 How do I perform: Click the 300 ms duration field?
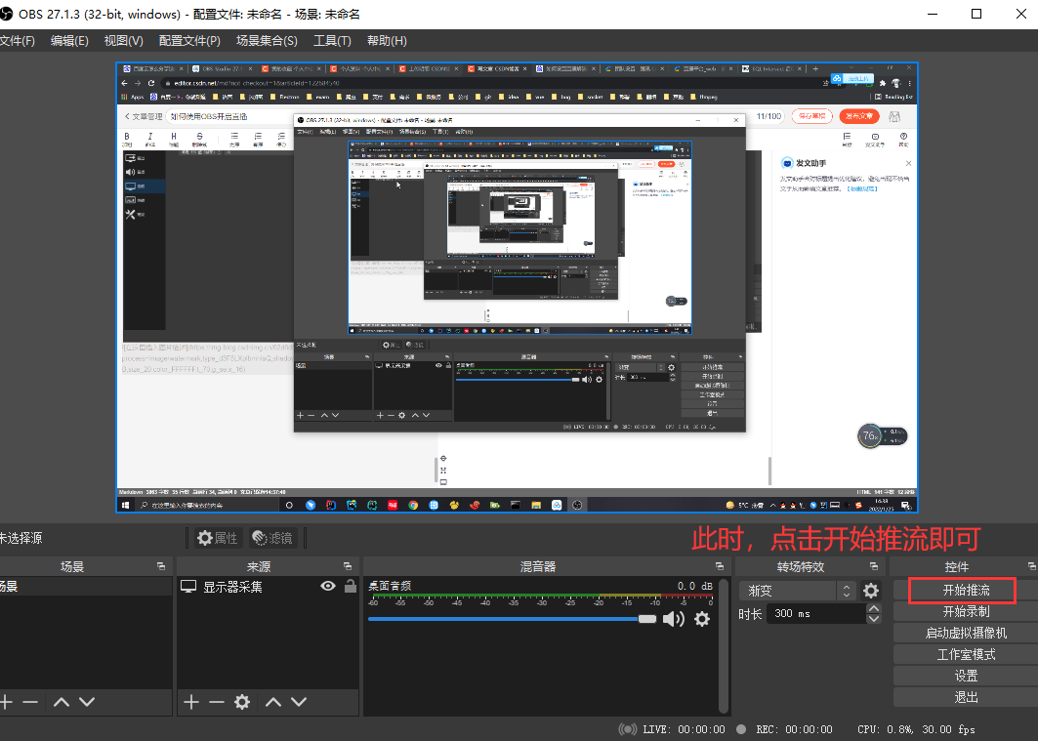point(816,613)
